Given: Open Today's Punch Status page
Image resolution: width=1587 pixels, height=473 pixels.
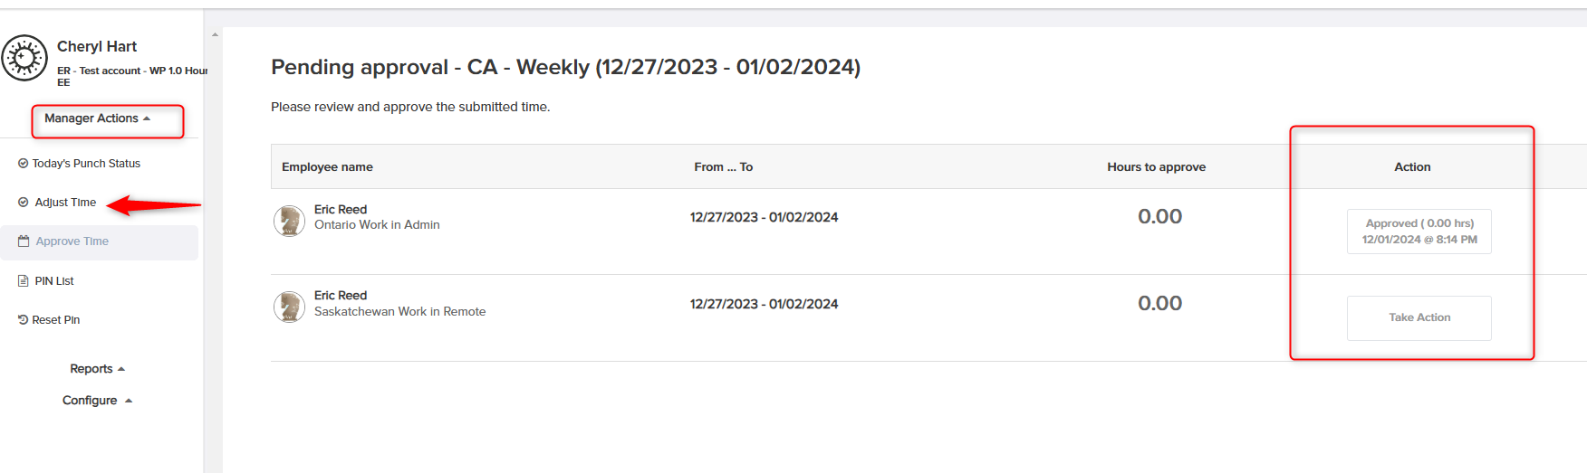Looking at the screenshot, I should click(86, 164).
